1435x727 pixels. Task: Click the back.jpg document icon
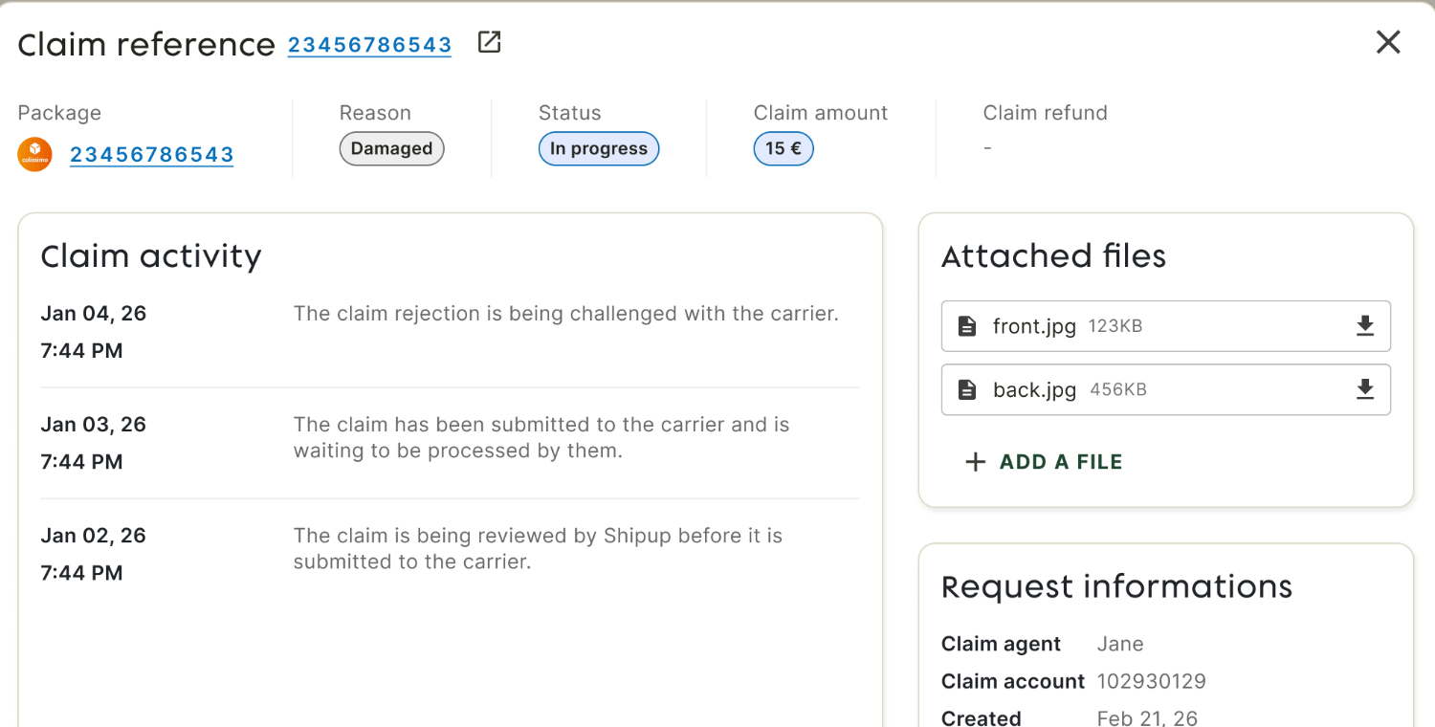967,389
